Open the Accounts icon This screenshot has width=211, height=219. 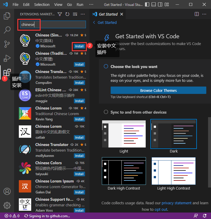pos(7,191)
